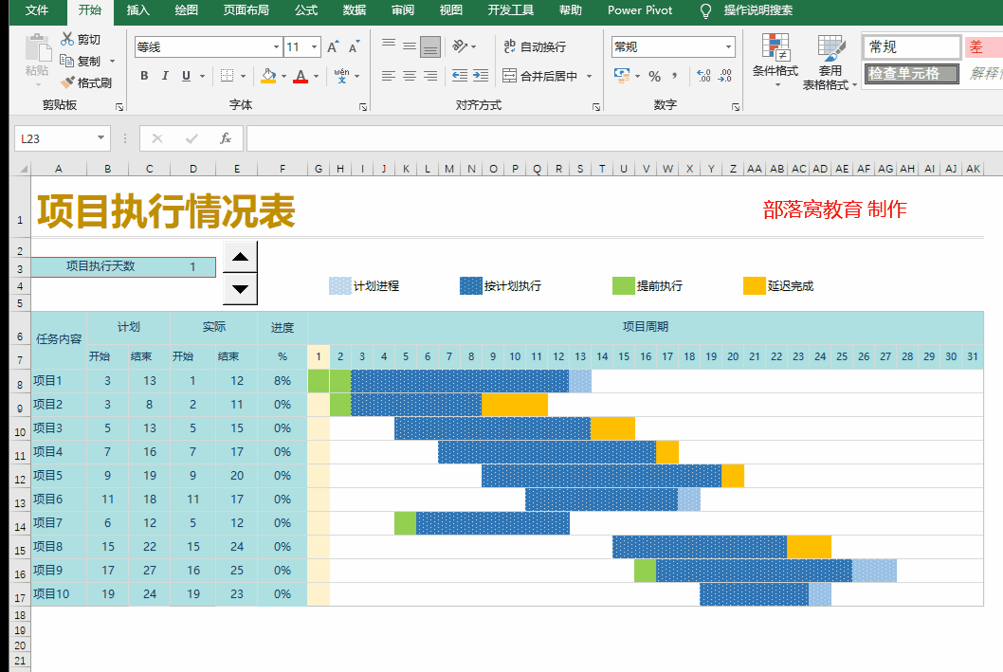
Task: Switch to Developer (开发工具) tab
Action: tap(510, 10)
